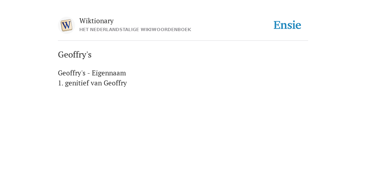The width and height of the screenshot is (366, 183).
Task: Click the "HET NEDERLANDSTALIGE WIKIWOORDENBOEK" subtitle
Action: click(x=135, y=30)
